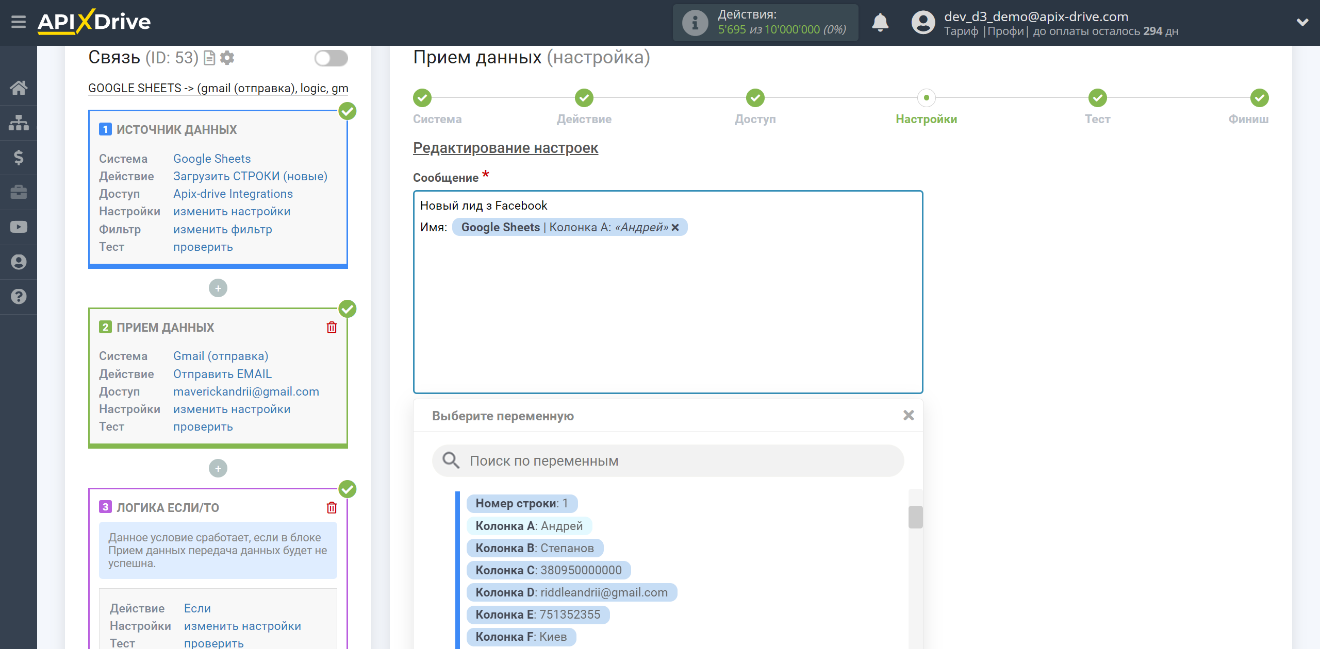Open the Google Sheets system link

[x=212, y=159]
